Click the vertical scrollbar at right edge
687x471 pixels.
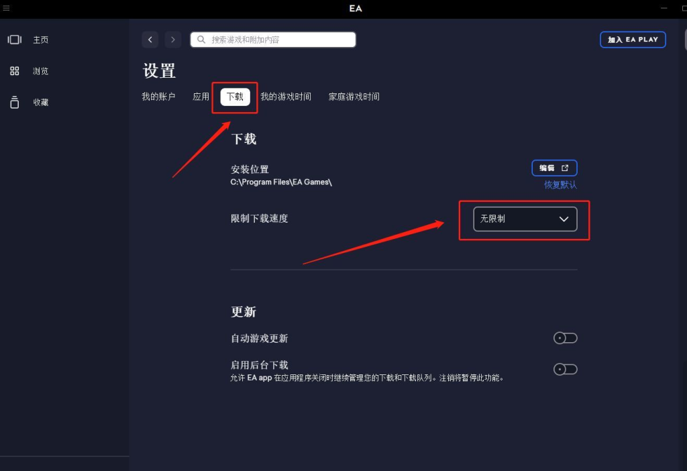click(685, 40)
